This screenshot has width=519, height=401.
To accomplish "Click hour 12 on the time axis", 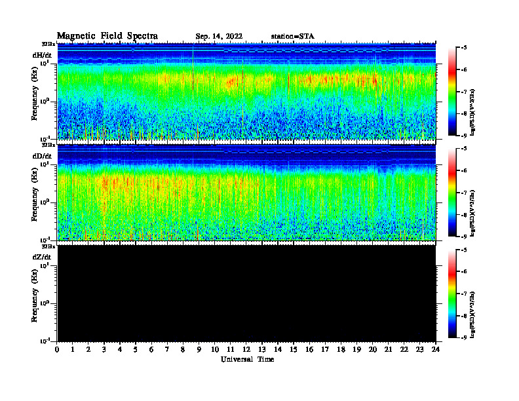I will 246,350.
